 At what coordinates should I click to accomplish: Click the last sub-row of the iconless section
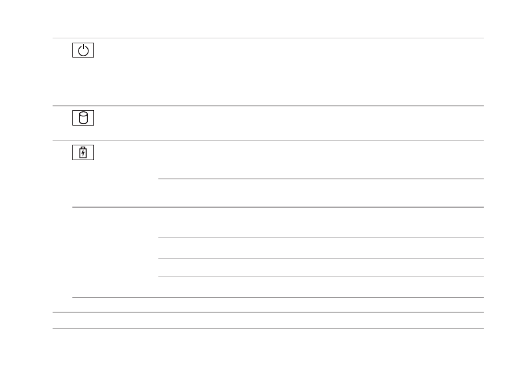320,287
